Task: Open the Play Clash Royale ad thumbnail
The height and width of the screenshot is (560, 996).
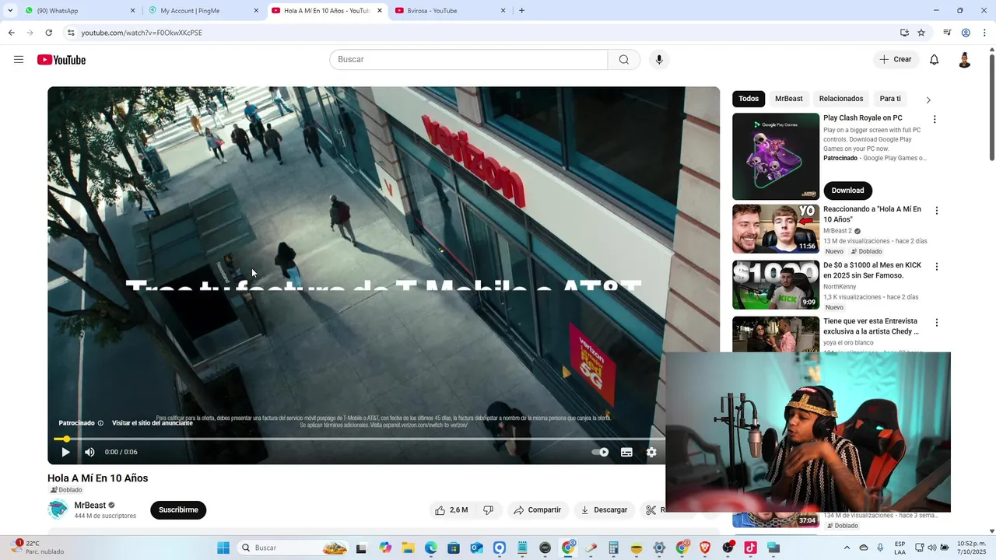Action: (776, 156)
